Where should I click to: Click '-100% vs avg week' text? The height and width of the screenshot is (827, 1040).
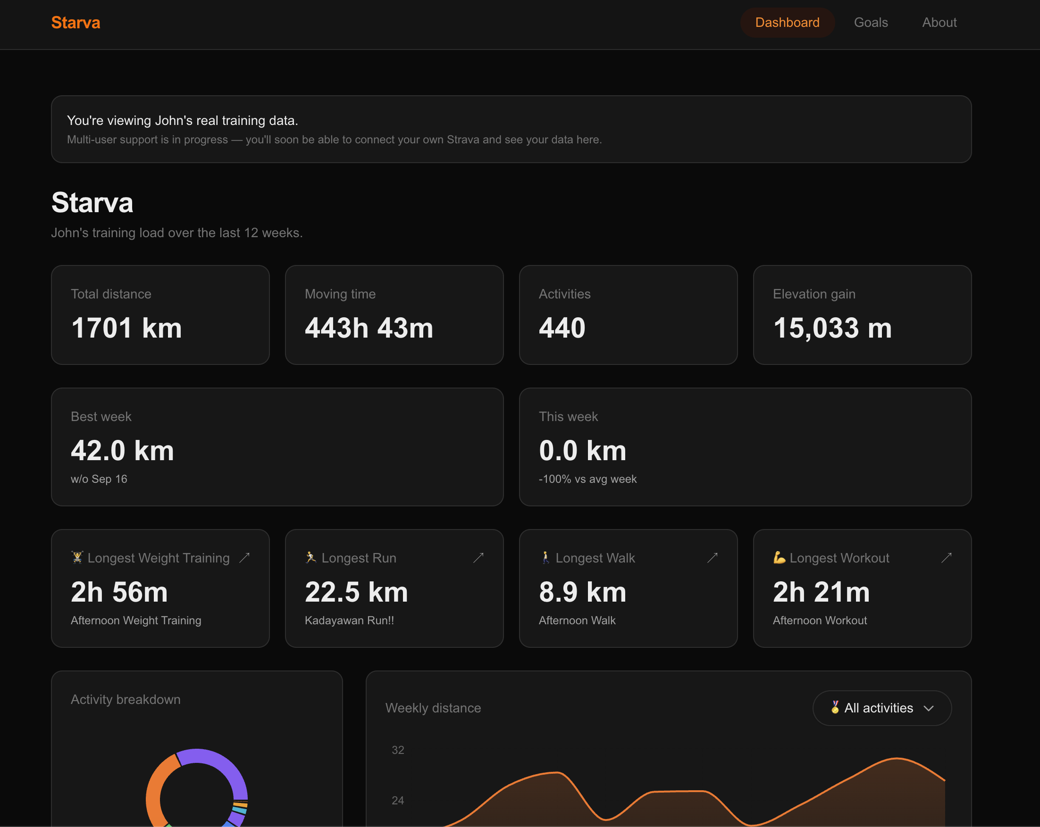click(587, 479)
